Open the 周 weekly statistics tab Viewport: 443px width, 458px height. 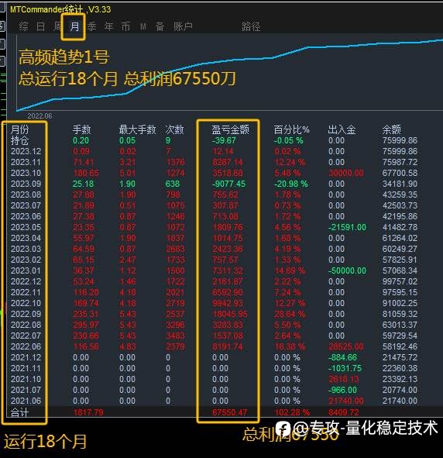click(x=57, y=26)
